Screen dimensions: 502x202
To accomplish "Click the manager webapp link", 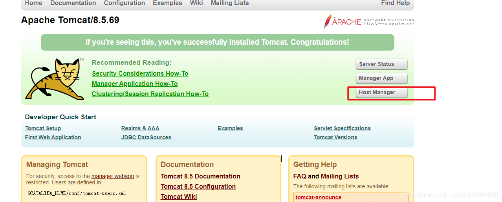I will coord(113,176).
